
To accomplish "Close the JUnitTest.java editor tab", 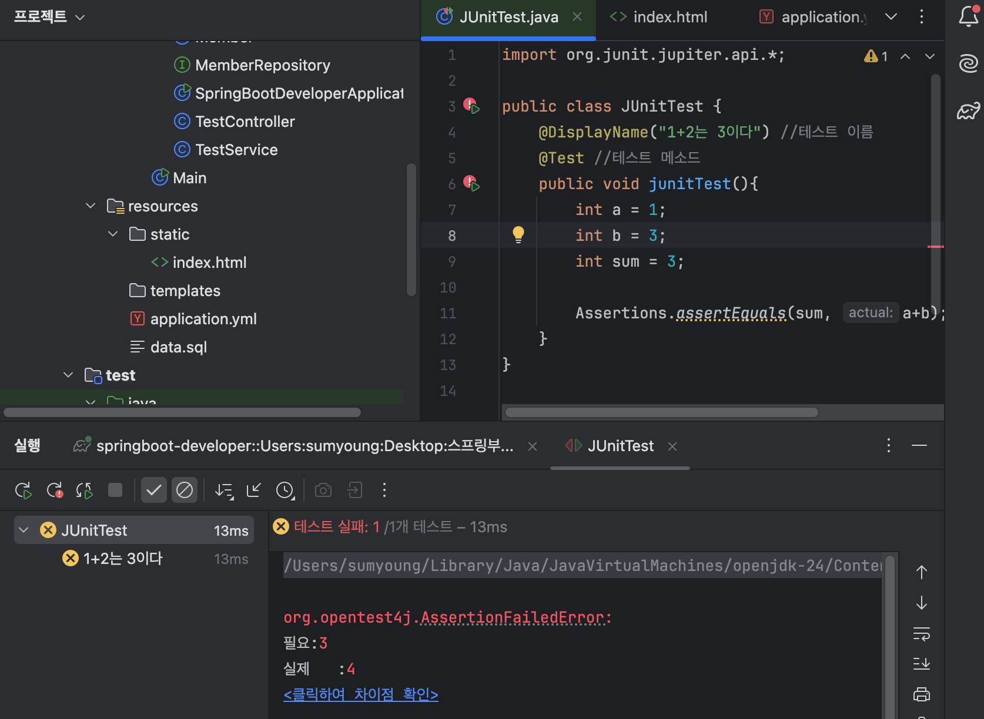I will (x=577, y=16).
